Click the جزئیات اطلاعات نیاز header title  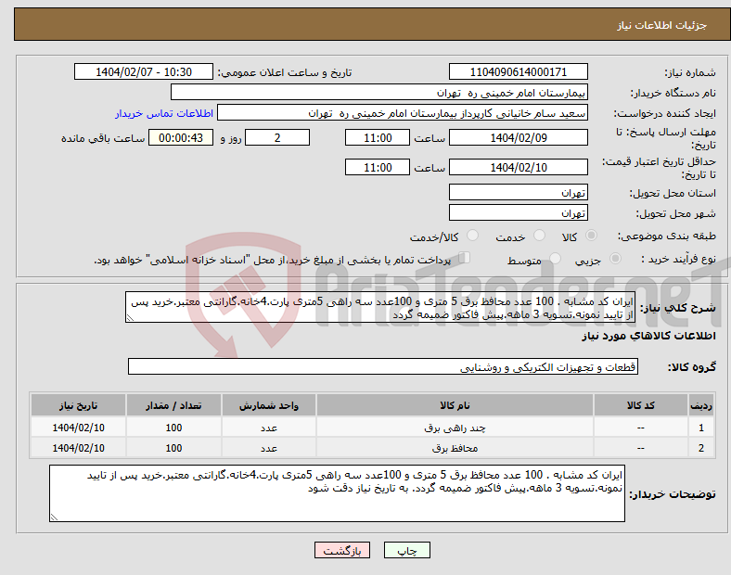click(x=662, y=25)
